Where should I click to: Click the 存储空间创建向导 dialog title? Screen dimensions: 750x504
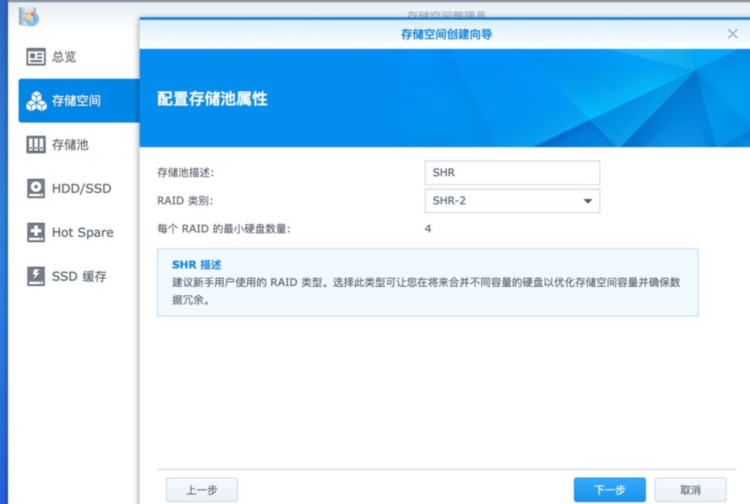point(446,34)
